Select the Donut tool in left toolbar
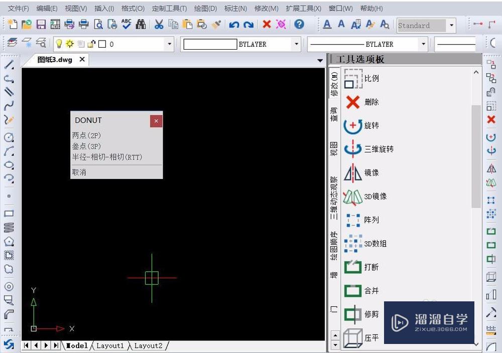This screenshot has height=353, width=502. 9,286
